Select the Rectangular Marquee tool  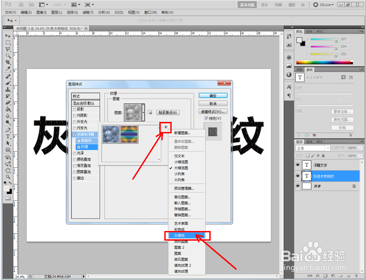click(8, 42)
